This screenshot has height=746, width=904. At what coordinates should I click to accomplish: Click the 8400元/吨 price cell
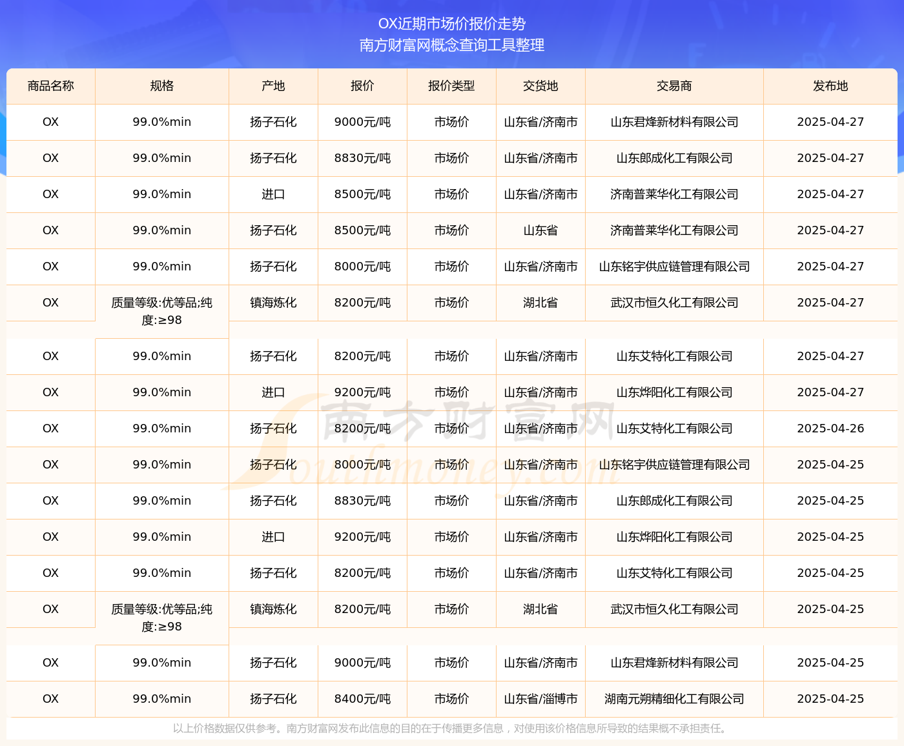point(362,699)
